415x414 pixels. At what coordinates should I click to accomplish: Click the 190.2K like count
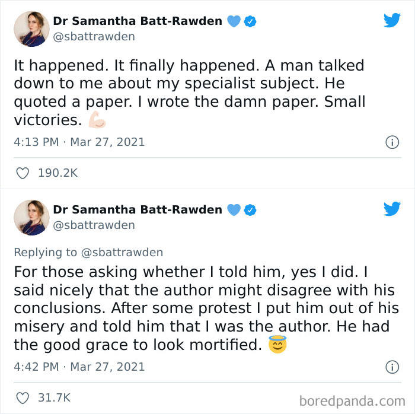coord(58,173)
